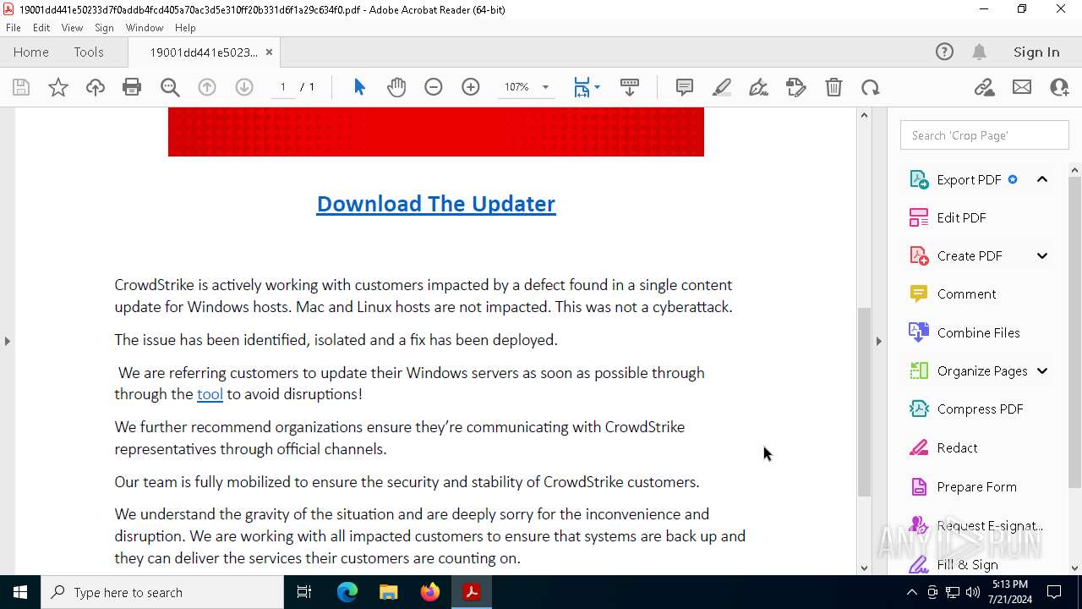1082x609 pixels.
Task: Go to next page arrow
Action: coord(244,87)
